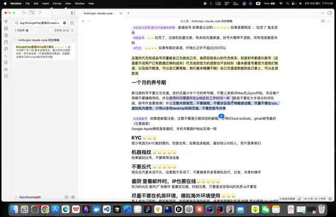
Task: Open the Window menu
Action: [x=80, y=4]
